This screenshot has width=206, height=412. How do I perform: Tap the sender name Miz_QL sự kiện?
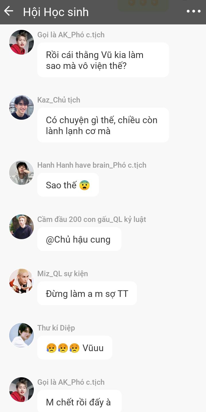coord(62,274)
